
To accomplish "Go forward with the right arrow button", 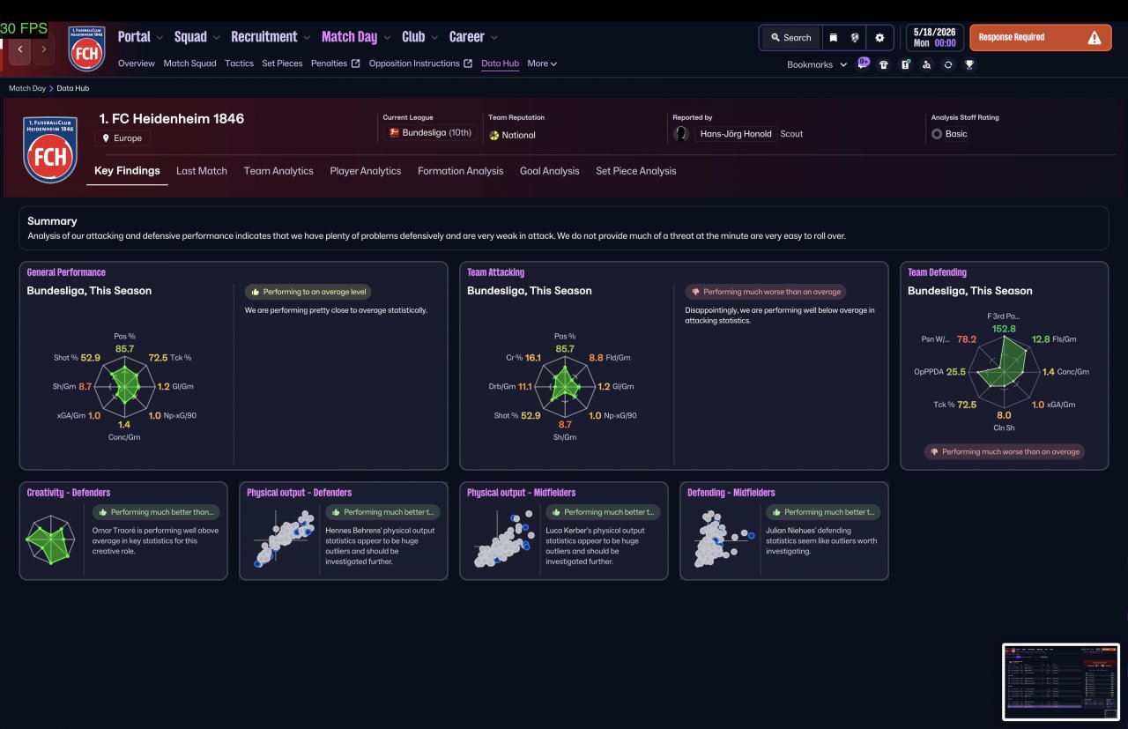I will pos(44,49).
